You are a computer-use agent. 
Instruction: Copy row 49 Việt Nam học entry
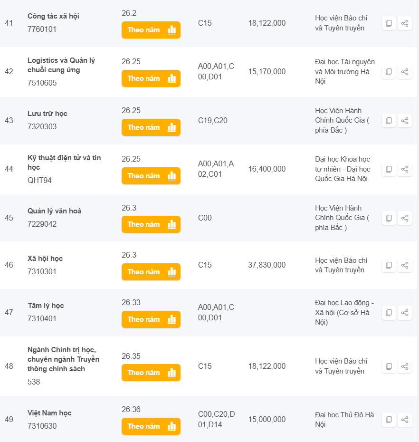389,420
